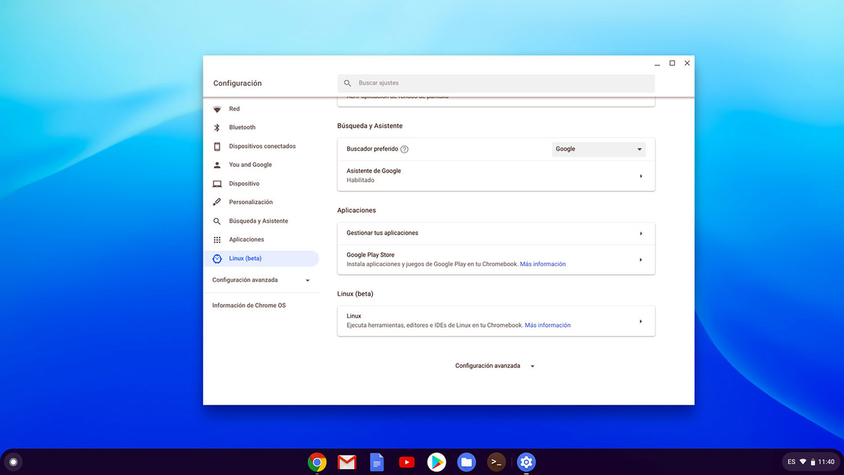Image resolution: width=844 pixels, height=475 pixels.
Task: Open Información de Chrome OS
Action: click(x=249, y=305)
